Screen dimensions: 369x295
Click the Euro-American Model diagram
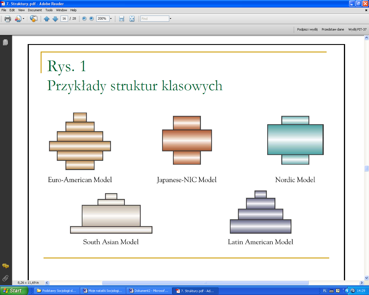80,141
